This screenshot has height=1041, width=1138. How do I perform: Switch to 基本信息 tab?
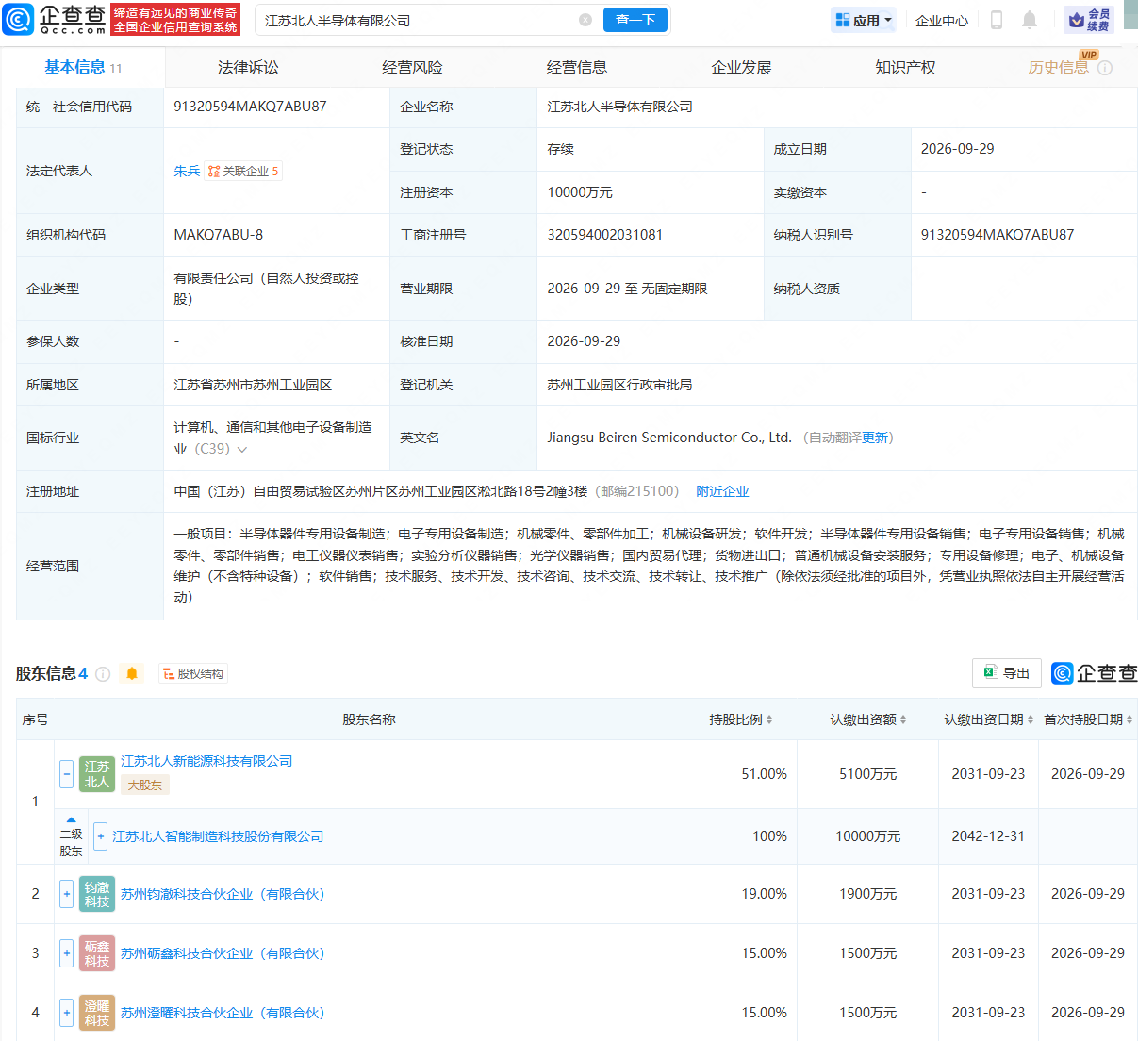[x=83, y=68]
